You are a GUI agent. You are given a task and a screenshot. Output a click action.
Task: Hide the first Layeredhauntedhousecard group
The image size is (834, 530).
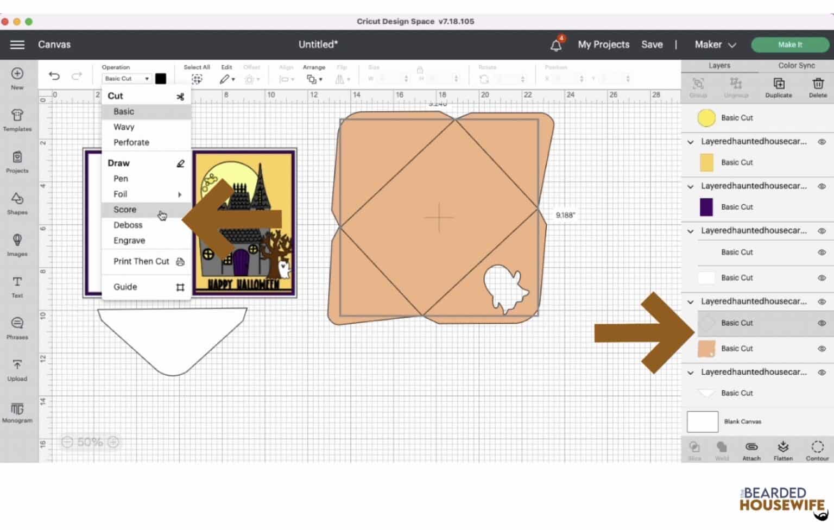[822, 142]
